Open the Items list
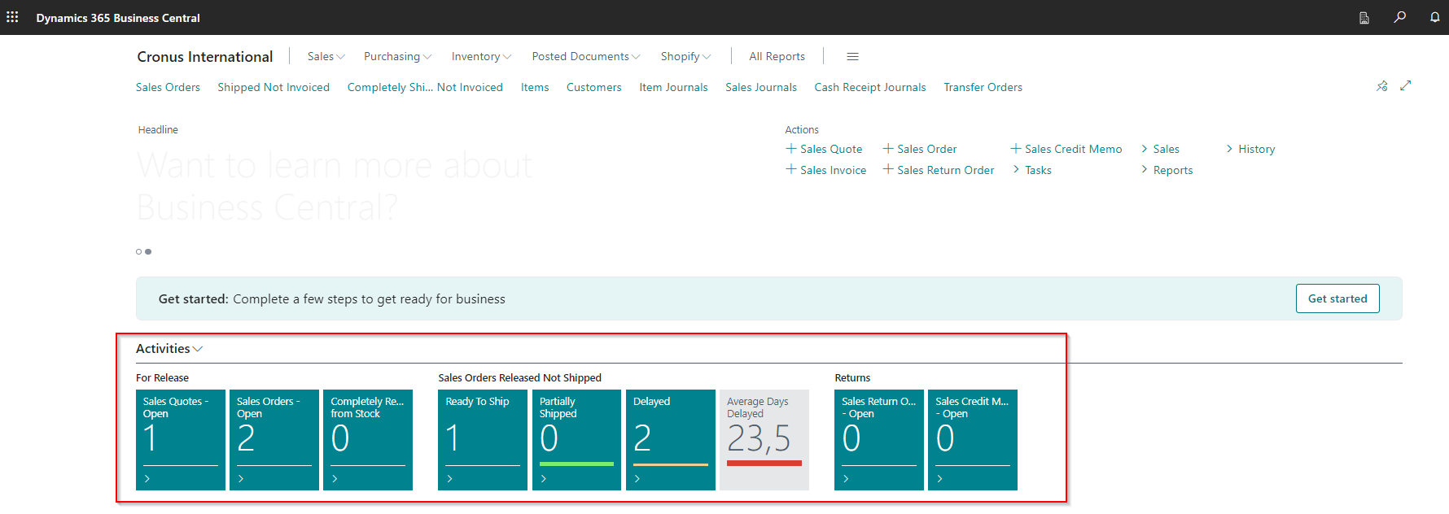This screenshot has height=514, width=1449. click(x=535, y=87)
